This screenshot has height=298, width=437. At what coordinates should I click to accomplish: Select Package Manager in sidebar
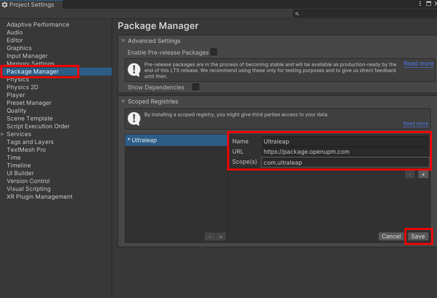56,72
